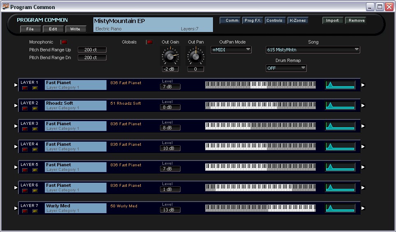This screenshot has height=232, width=396.
Task: Expand Layer 5 with left arrow
Action: 16,167
